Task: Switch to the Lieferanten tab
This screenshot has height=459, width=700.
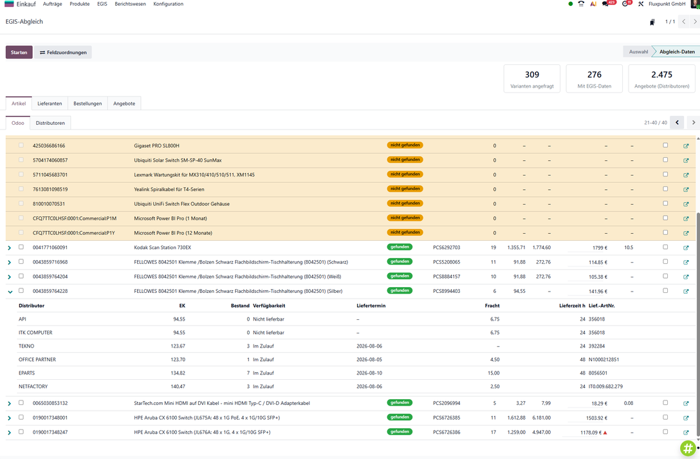Action: pos(50,104)
